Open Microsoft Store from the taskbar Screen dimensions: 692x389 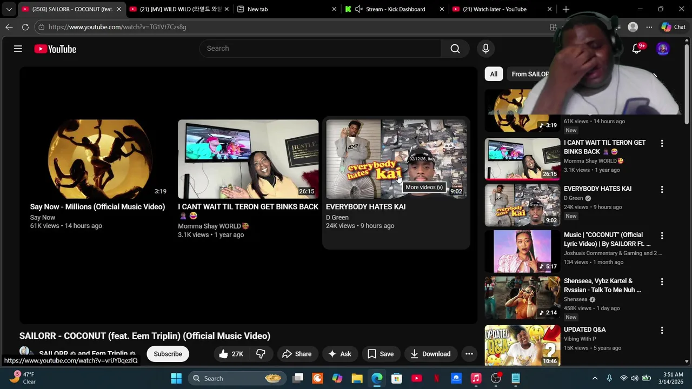(396, 378)
